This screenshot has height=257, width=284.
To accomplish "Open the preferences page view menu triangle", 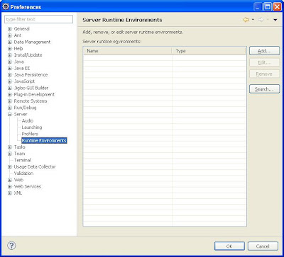I will click(x=275, y=20).
